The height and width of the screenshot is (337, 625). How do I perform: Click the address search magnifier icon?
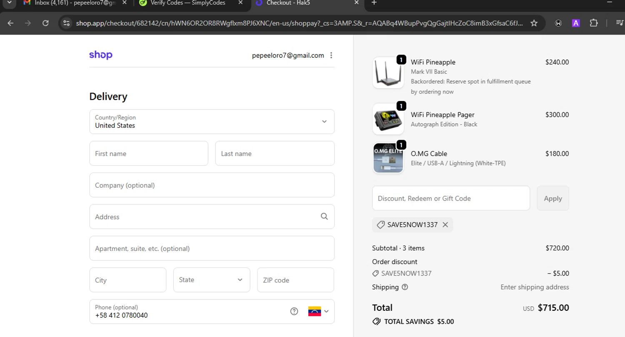tap(324, 216)
